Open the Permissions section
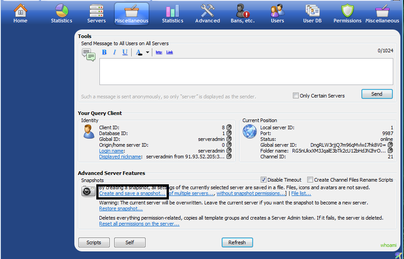The height and width of the screenshot is (259, 404). pos(347,14)
